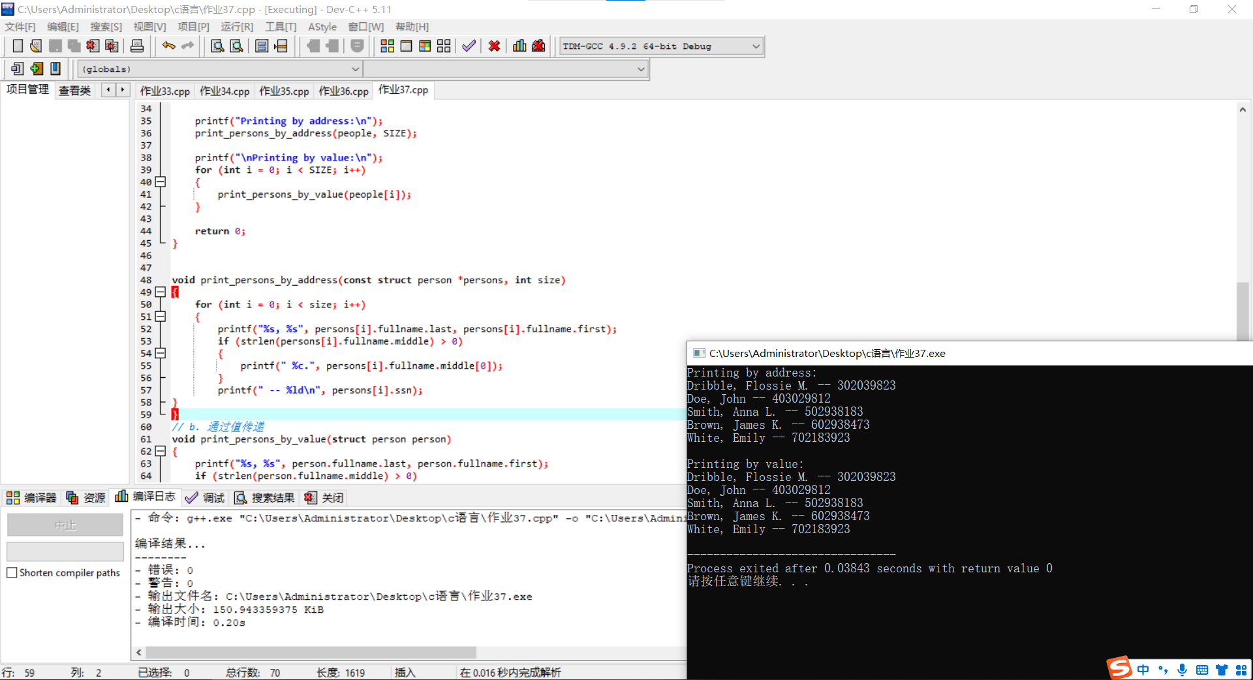Collapse the code fold at line 62
Viewport: 1253px width, 680px height.
(x=161, y=451)
